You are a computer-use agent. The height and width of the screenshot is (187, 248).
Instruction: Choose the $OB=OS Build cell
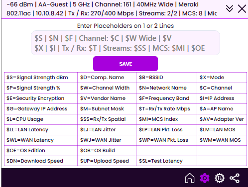point(107,151)
